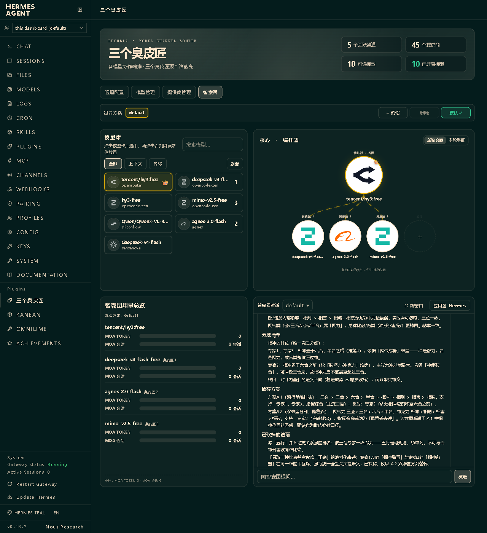Select the Qwen/Qwen3-VL siliconflow model card
Screen dimensions: 487x533
point(138,224)
